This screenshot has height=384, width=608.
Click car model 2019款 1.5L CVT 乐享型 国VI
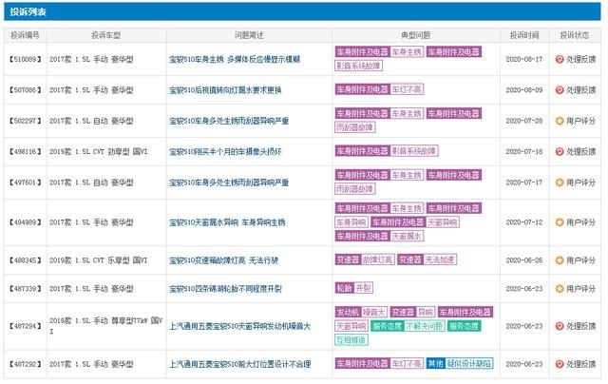coord(99,260)
